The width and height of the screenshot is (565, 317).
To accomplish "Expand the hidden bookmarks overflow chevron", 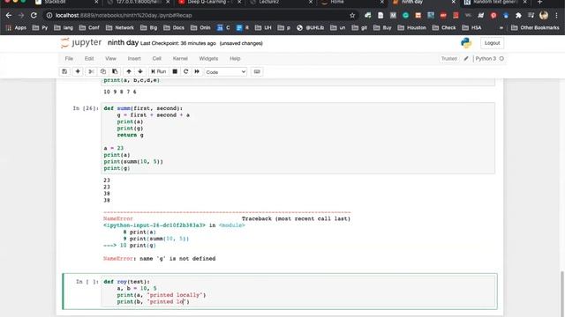I will 501,27.
